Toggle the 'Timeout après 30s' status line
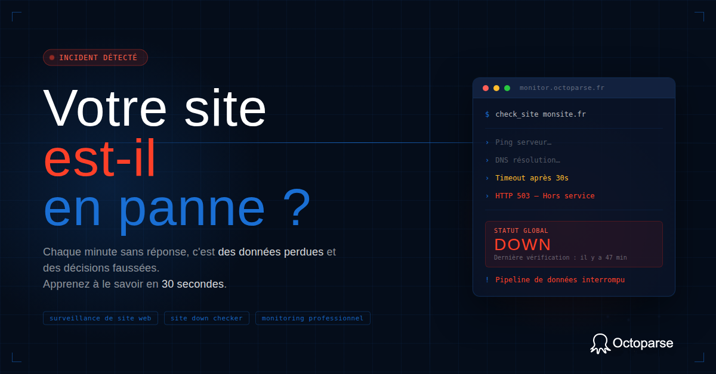The width and height of the screenshot is (716, 374). tap(531, 177)
